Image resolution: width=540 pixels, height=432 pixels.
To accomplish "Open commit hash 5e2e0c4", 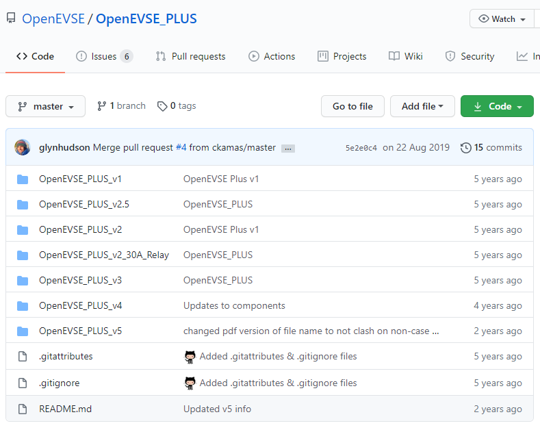I will 361,148.
